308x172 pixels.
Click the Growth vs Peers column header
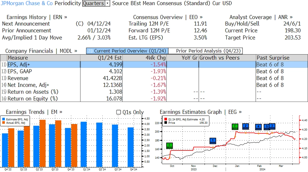227,58
